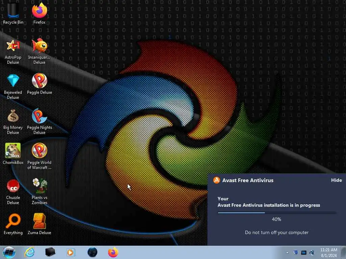Select the Insaniquarium Deluxe fish icon
This screenshot has width=346, height=259.
pos(39,52)
